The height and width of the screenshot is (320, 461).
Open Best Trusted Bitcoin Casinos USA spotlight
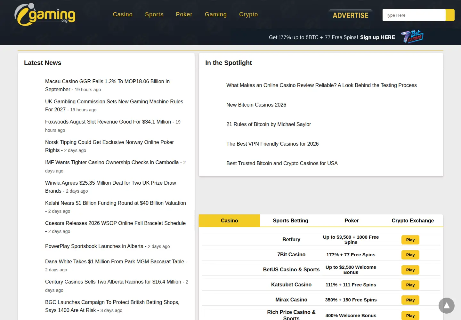[282, 163]
